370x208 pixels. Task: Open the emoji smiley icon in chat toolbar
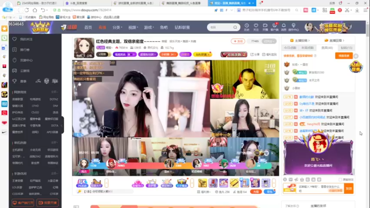coord(285,179)
